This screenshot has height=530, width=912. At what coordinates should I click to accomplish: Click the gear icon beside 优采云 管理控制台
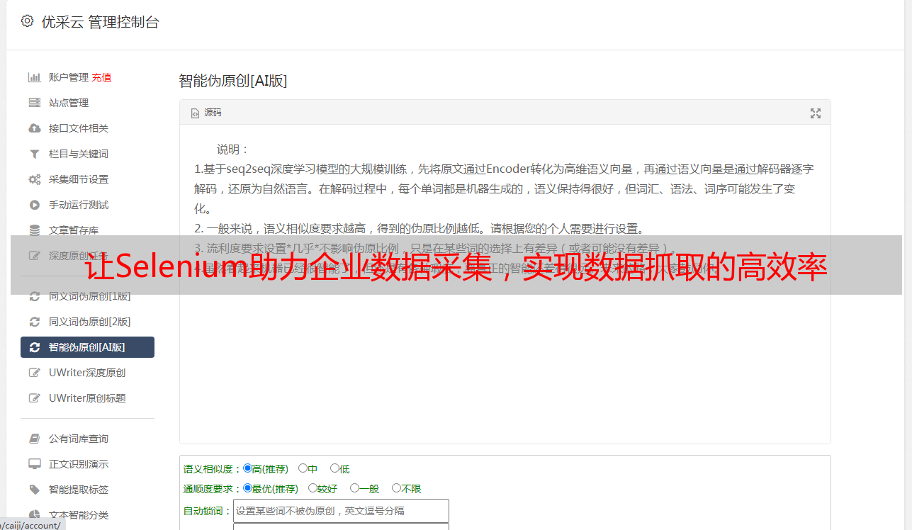click(27, 21)
